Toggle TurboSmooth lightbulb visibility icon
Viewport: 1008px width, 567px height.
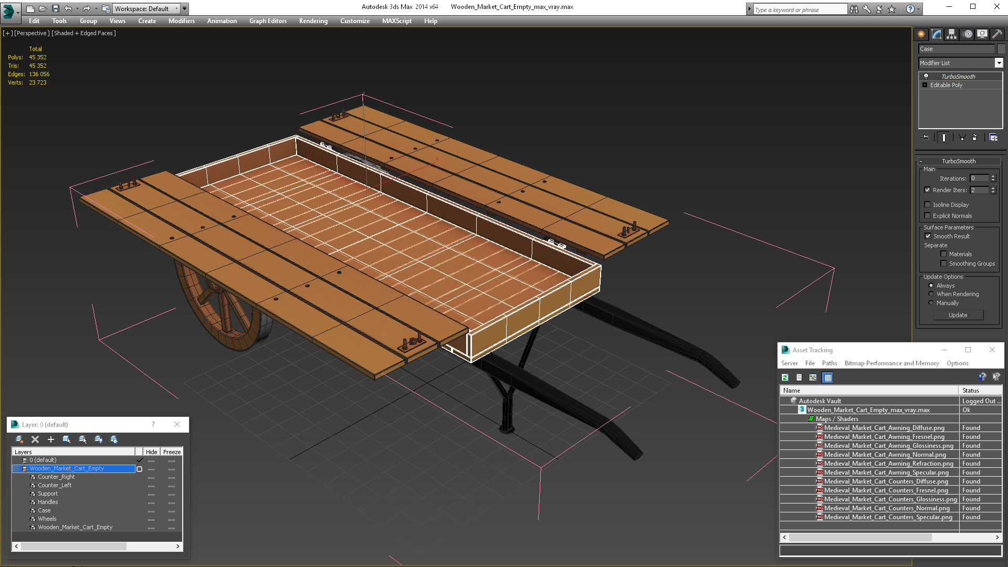(x=926, y=77)
